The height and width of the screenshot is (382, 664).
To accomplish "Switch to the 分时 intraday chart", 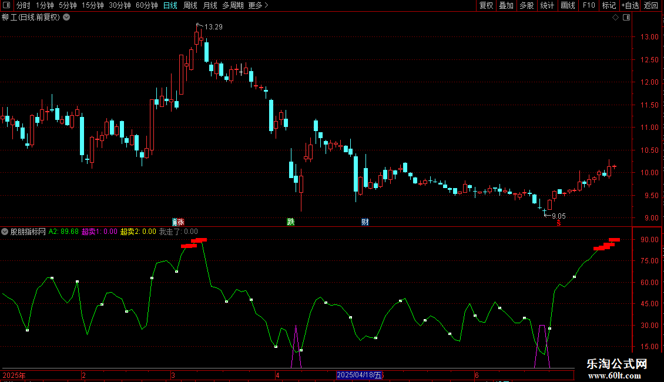I will pos(24,5).
